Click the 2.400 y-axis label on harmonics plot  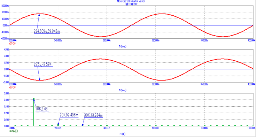pyautogui.click(x=6, y=100)
